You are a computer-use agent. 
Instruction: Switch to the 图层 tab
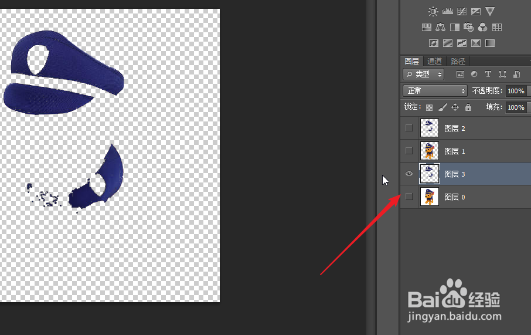(x=412, y=61)
